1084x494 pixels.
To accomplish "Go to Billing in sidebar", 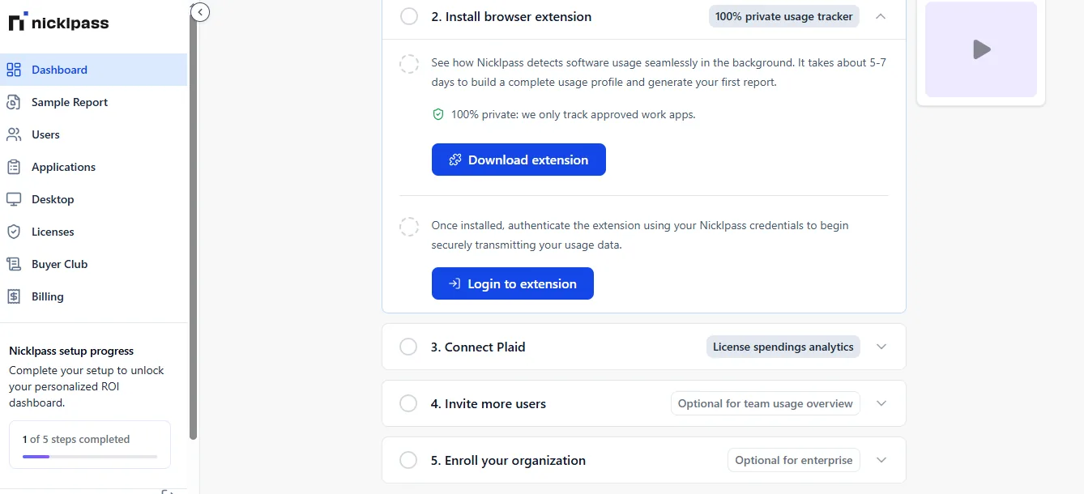I will [x=93, y=296].
